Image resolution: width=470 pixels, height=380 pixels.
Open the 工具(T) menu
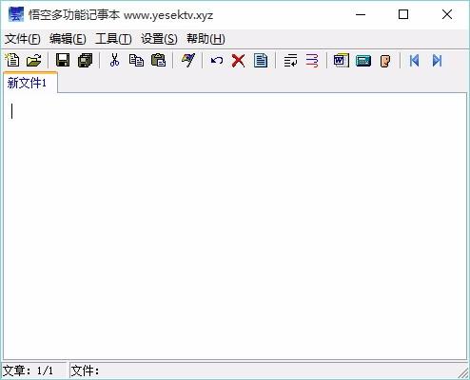(x=113, y=39)
